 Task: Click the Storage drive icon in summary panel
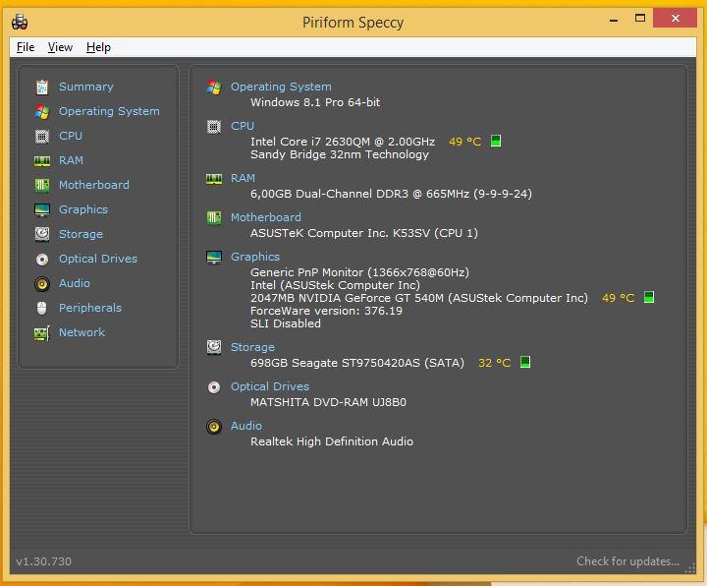(x=214, y=348)
